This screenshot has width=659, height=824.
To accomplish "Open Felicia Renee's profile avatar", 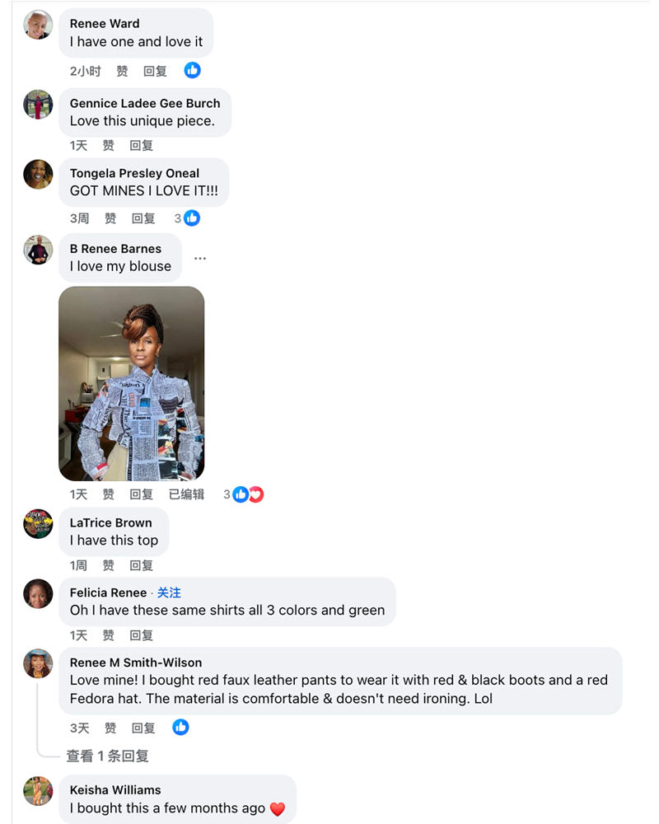I will click(39, 593).
